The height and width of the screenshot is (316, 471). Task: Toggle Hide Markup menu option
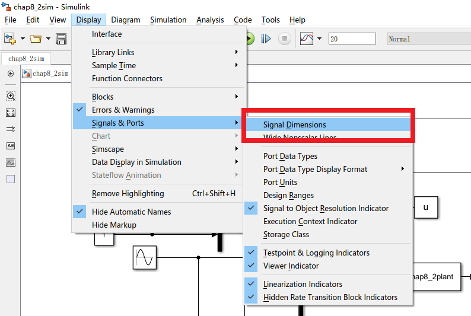tap(158, 225)
